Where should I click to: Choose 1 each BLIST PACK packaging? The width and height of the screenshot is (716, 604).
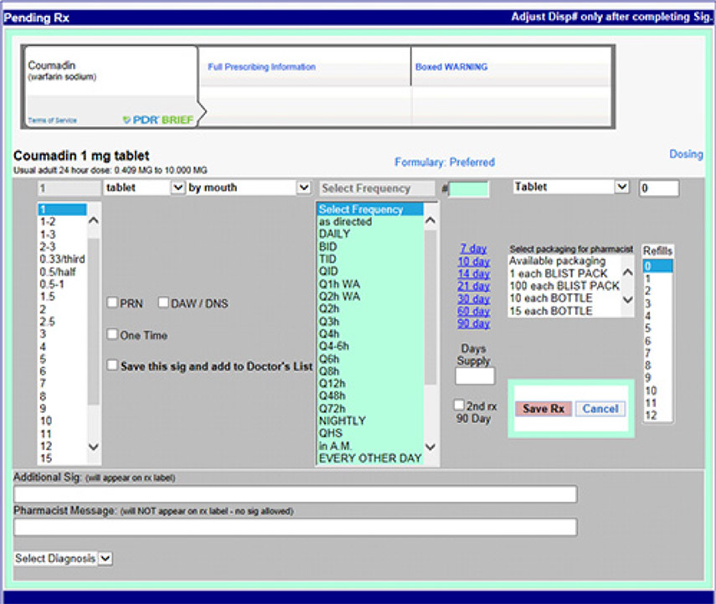coord(564,274)
